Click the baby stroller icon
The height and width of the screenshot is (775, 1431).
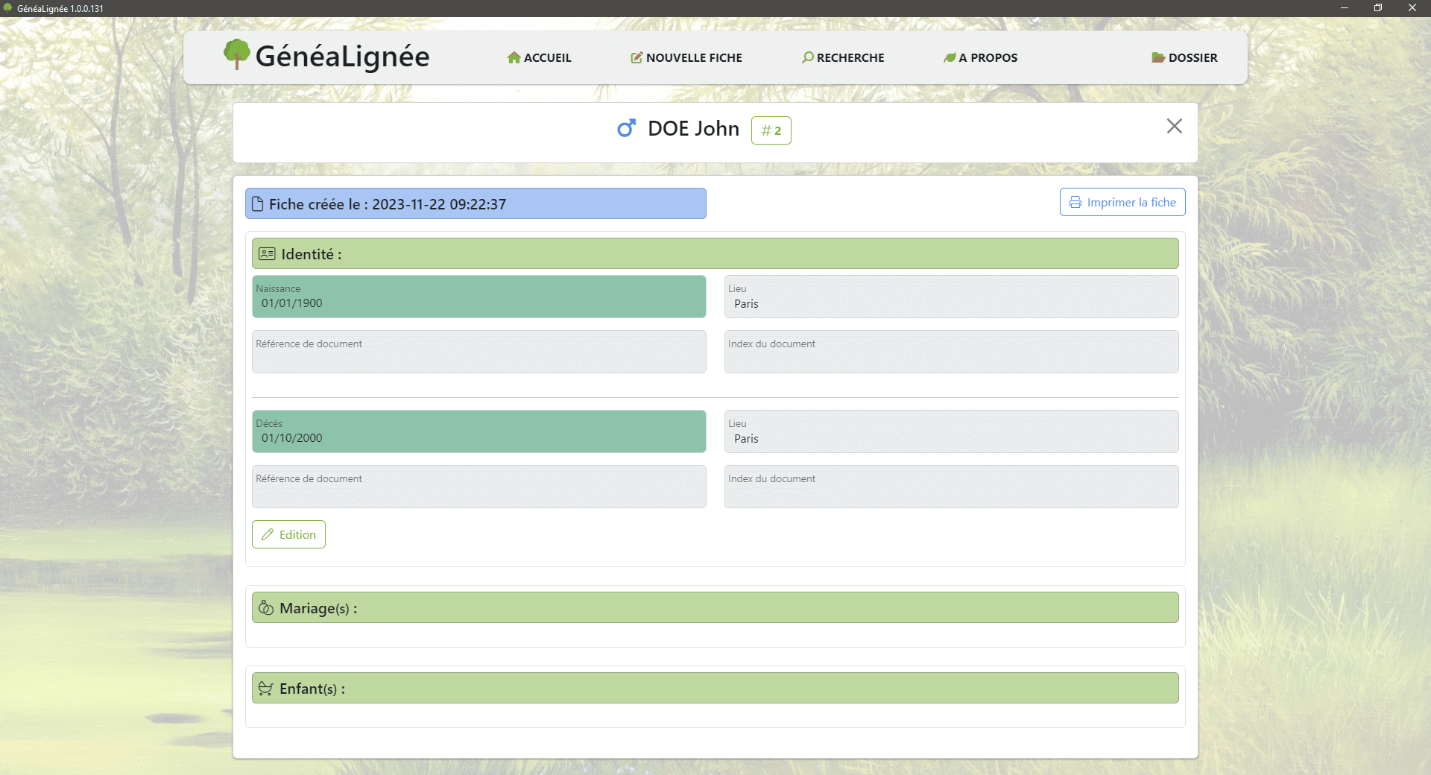pos(265,689)
